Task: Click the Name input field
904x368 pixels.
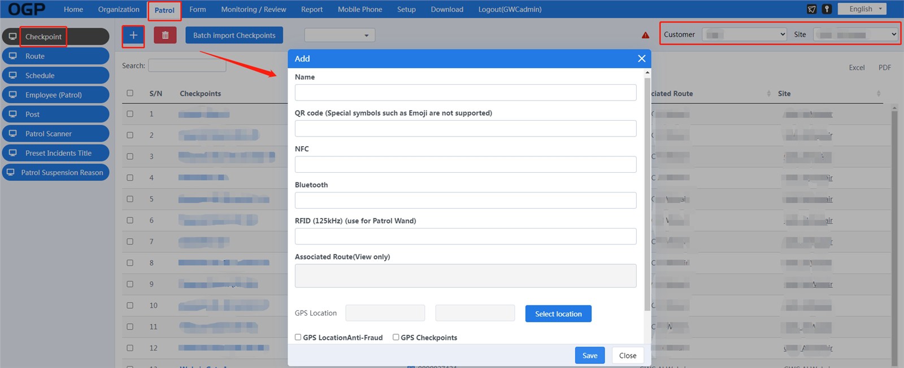Action: coord(465,93)
